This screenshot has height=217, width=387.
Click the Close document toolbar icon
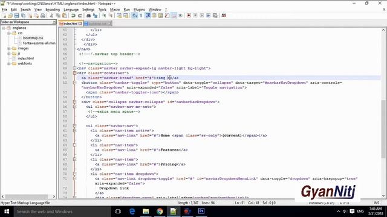pos(30,16)
